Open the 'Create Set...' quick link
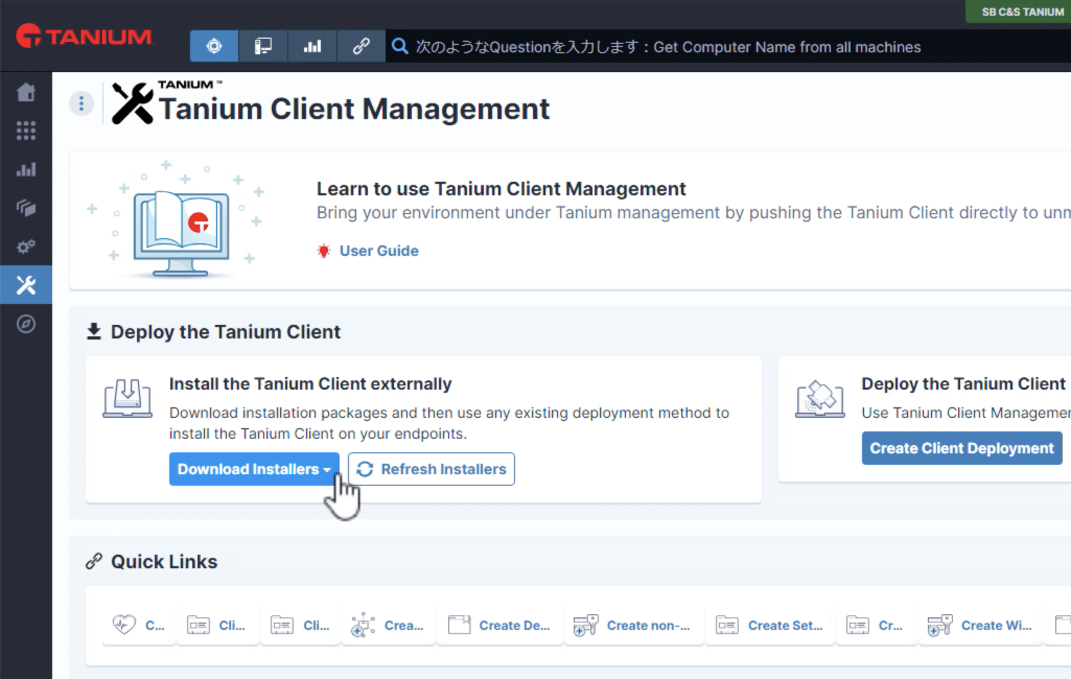The height and width of the screenshot is (679, 1071). pyautogui.click(x=770, y=625)
